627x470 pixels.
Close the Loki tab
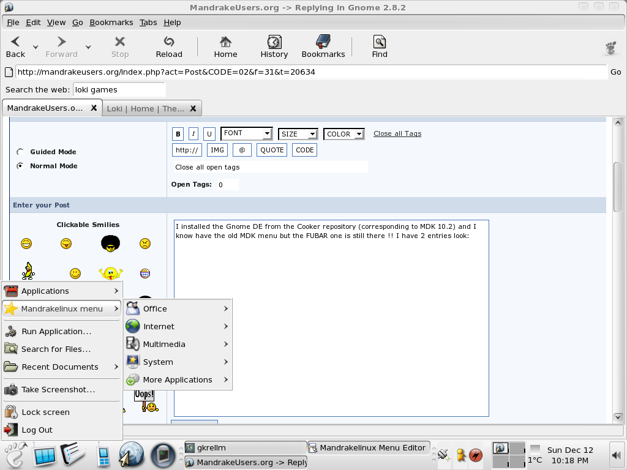pyautogui.click(x=193, y=108)
